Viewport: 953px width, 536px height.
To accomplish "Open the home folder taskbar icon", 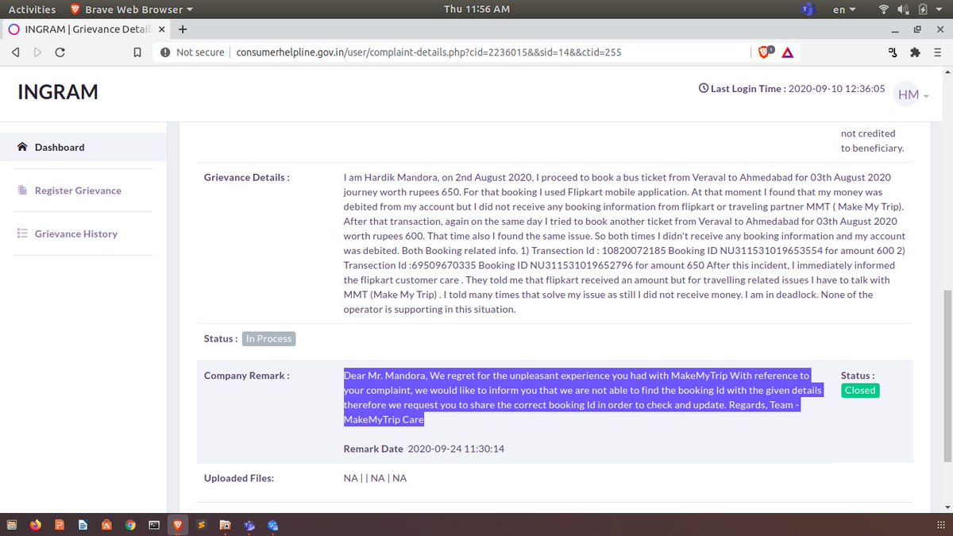I will pos(226,525).
